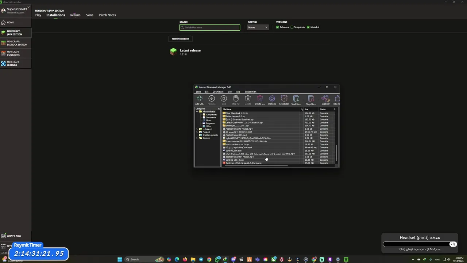This screenshot has width=467, height=263.
Task: Expand the Queues tree node
Action: (x=197, y=138)
